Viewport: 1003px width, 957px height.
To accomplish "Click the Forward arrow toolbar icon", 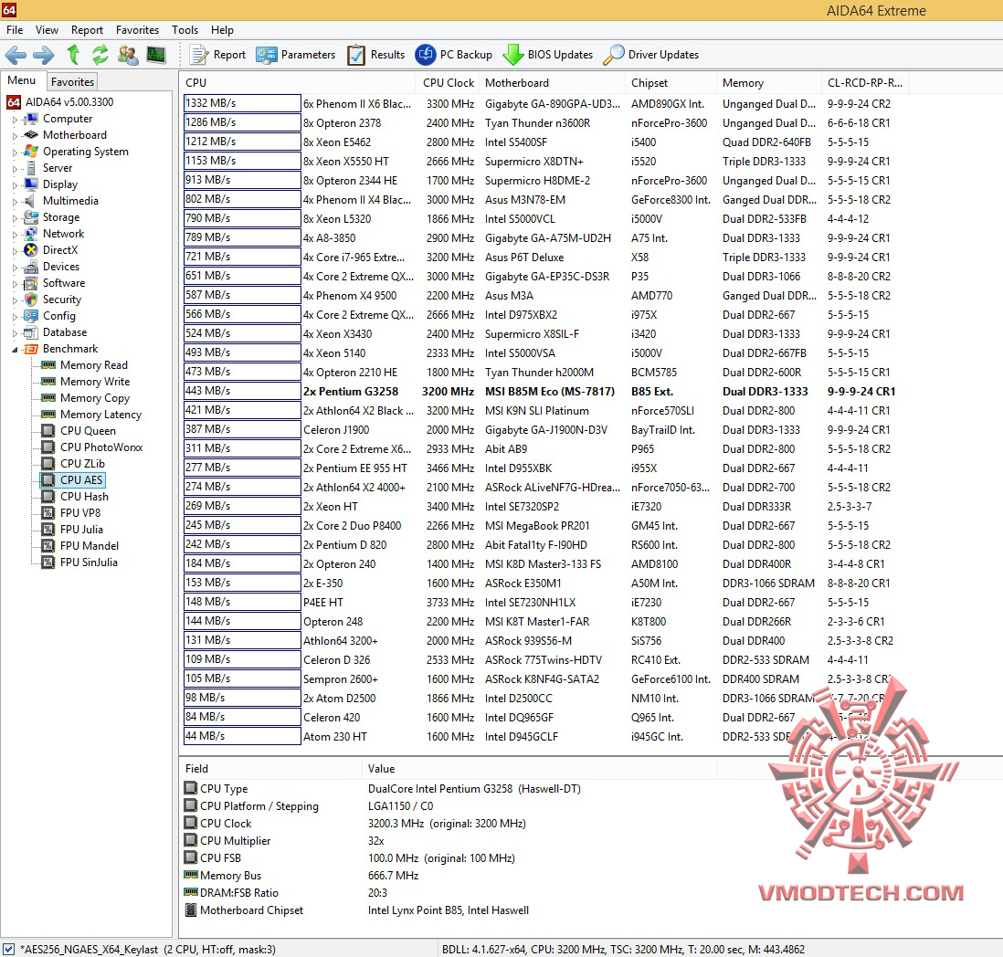I will (44, 55).
